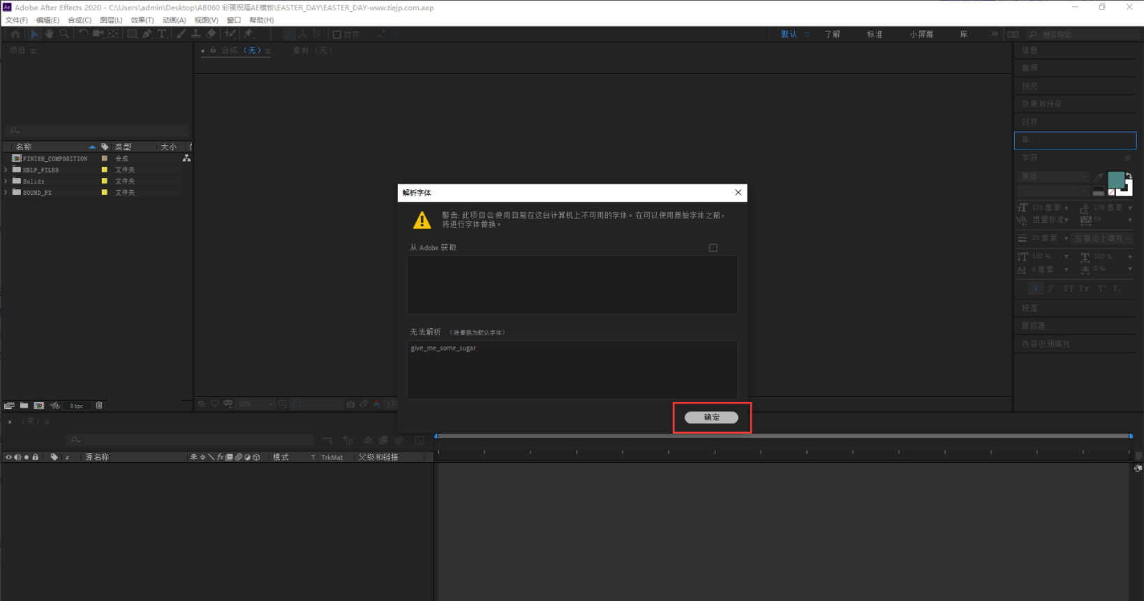Click the Project panel search field
Screen dimensions: 1144x601
98,131
